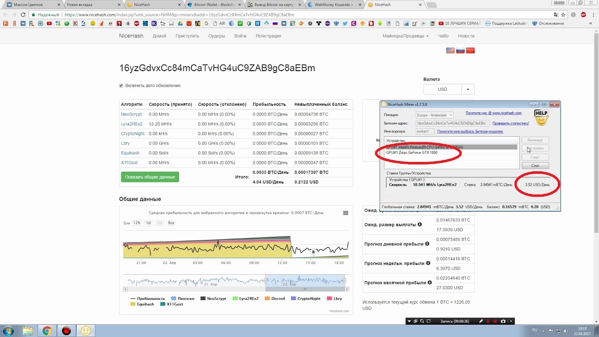Click the Lyra2REv2 algorithm link in table

tap(131, 124)
